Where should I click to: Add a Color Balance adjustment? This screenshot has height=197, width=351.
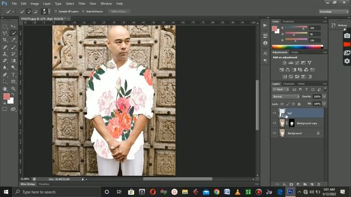pyautogui.click(x=287, y=69)
